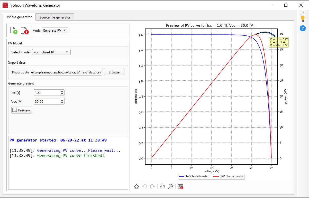Click the file icon with red down arrow
Viewport: 309px width, 198px height.
[25, 30]
